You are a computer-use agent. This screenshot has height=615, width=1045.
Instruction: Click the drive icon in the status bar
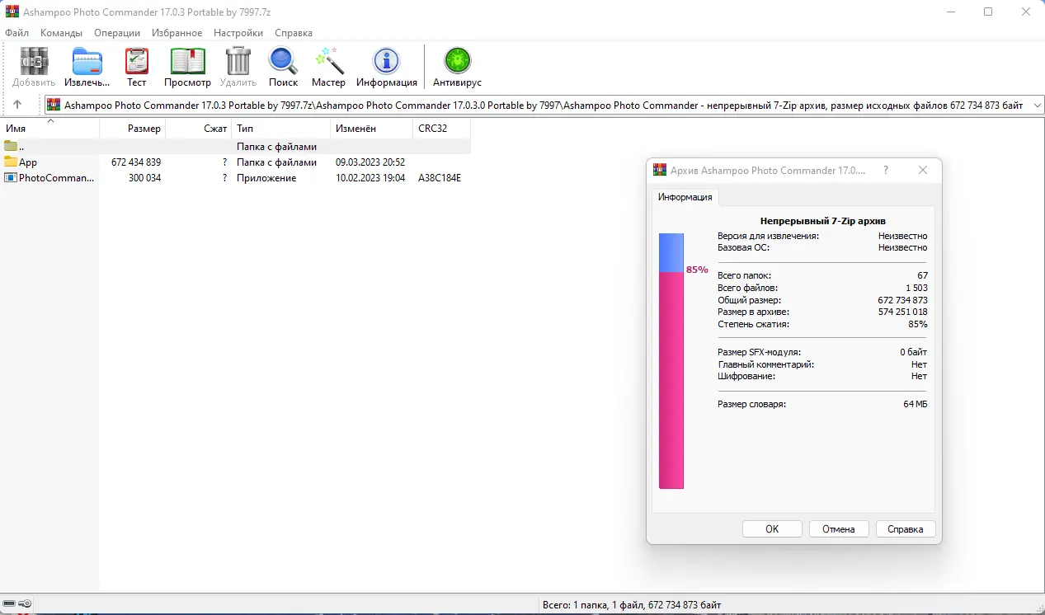click(x=9, y=603)
